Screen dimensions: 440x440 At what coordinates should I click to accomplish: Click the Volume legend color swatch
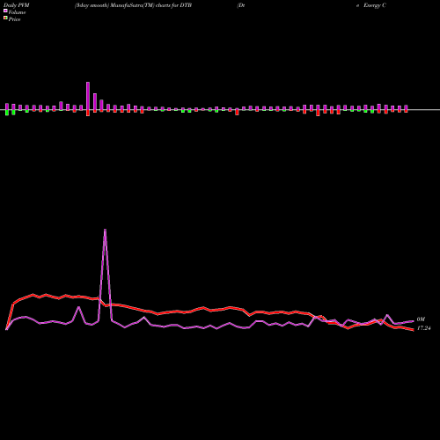tap(5, 11)
